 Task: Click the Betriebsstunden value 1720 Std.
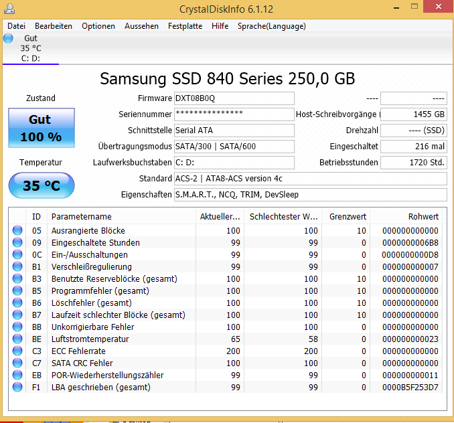pos(414,163)
